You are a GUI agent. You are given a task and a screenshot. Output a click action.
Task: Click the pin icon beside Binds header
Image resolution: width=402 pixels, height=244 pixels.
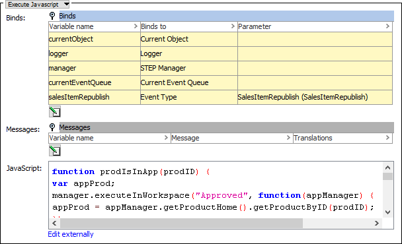click(52, 16)
